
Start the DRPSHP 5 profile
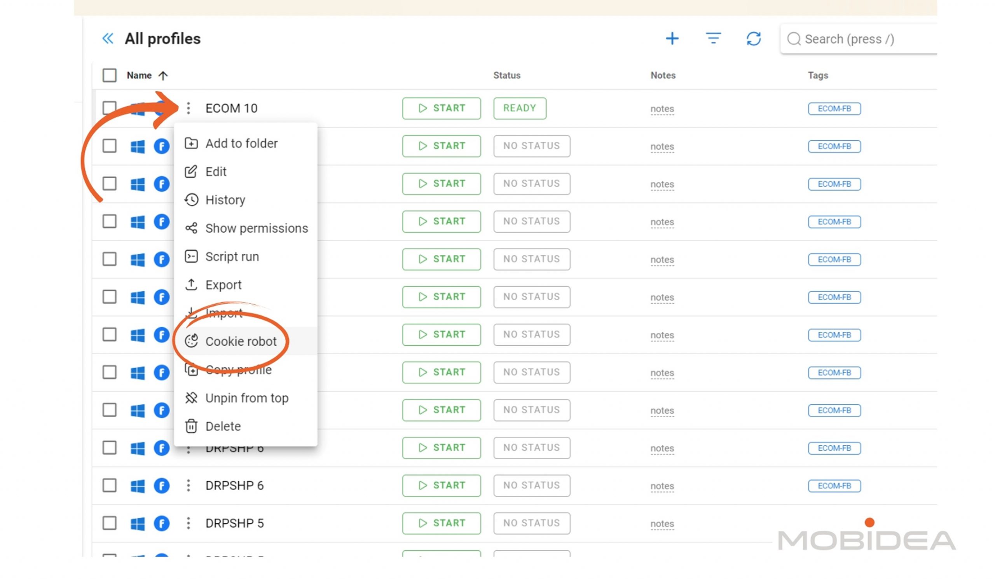(x=442, y=523)
